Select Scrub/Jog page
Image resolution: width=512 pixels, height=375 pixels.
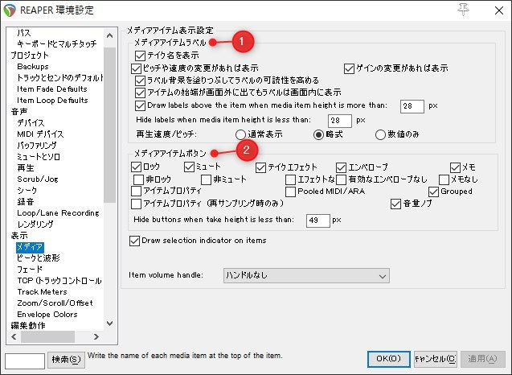(x=38, y=179)
